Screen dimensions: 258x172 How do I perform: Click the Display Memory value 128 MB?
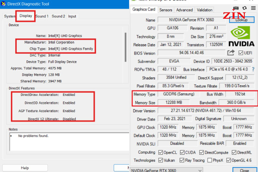[54, 75]
